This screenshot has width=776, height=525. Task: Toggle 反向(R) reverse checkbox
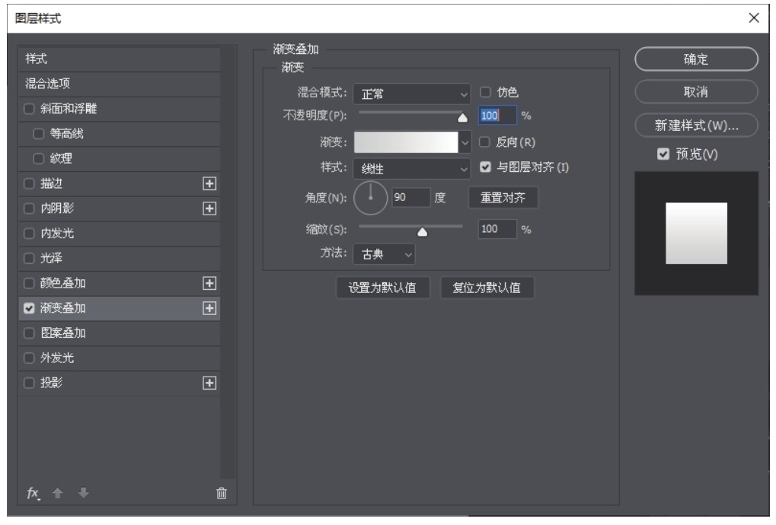(485, 142)
